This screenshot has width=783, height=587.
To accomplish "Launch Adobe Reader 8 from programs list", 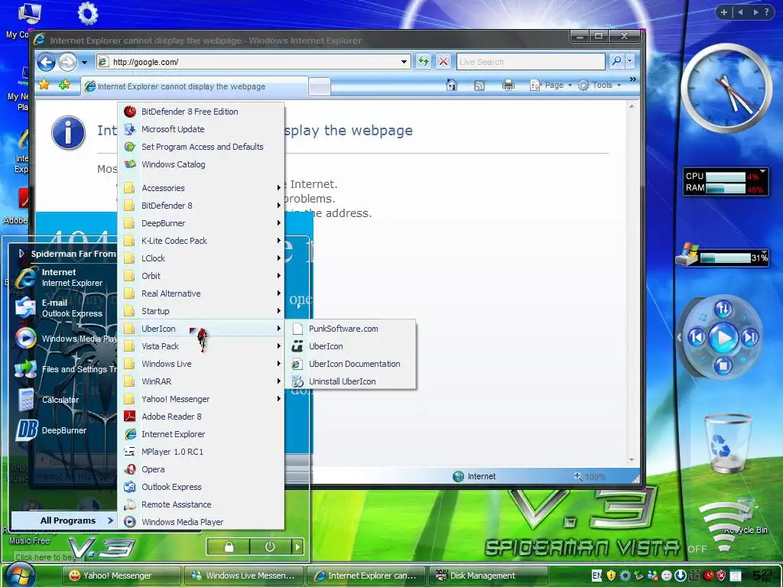I will click(201, 417).
